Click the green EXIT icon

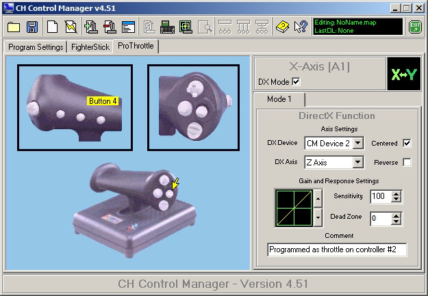tap(415, 27)
